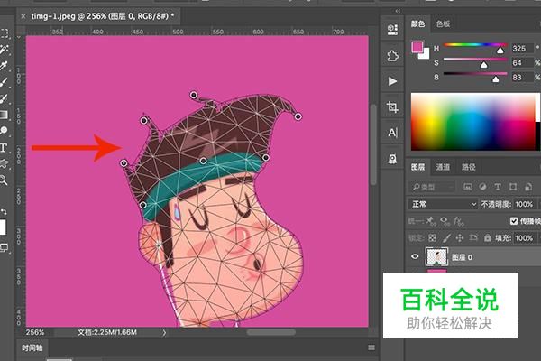This screenshot has width=541, height=361.
Task: Toggle lock image pixels brush icon
Action: [446, 237]
